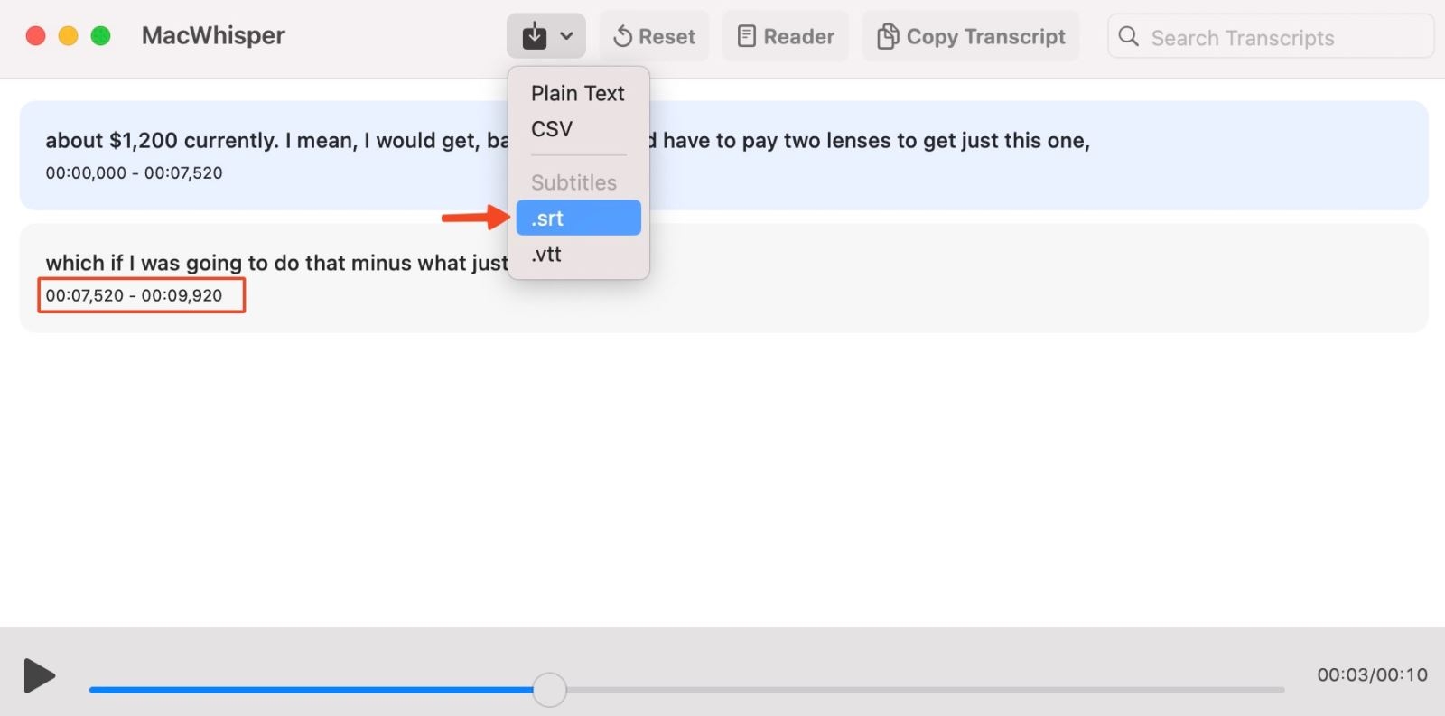Close the MacWhisper window
1445x716 pixels.
[35, 36]
